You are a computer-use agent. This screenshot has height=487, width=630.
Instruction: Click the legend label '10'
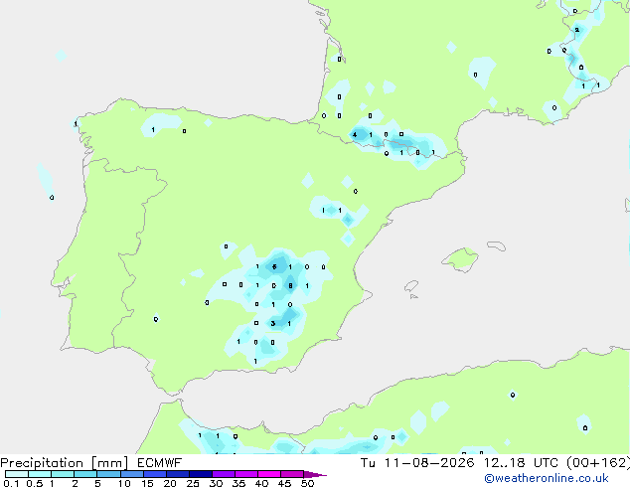click(124, 483)
